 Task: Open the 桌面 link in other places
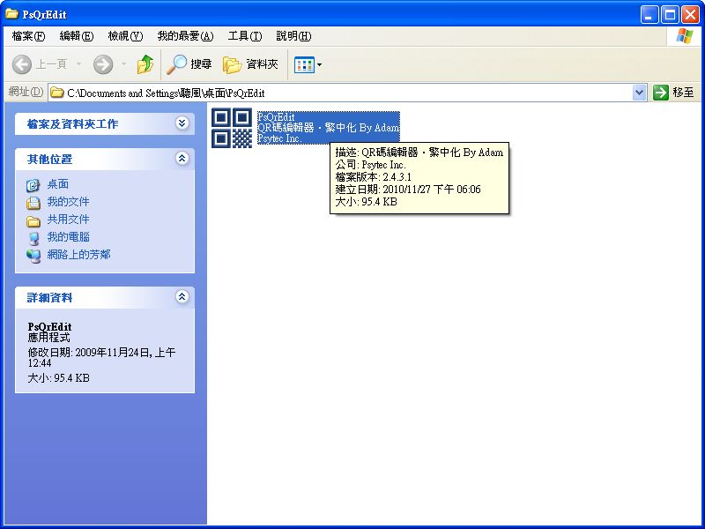pyautogui.click(x=58, y=184)
